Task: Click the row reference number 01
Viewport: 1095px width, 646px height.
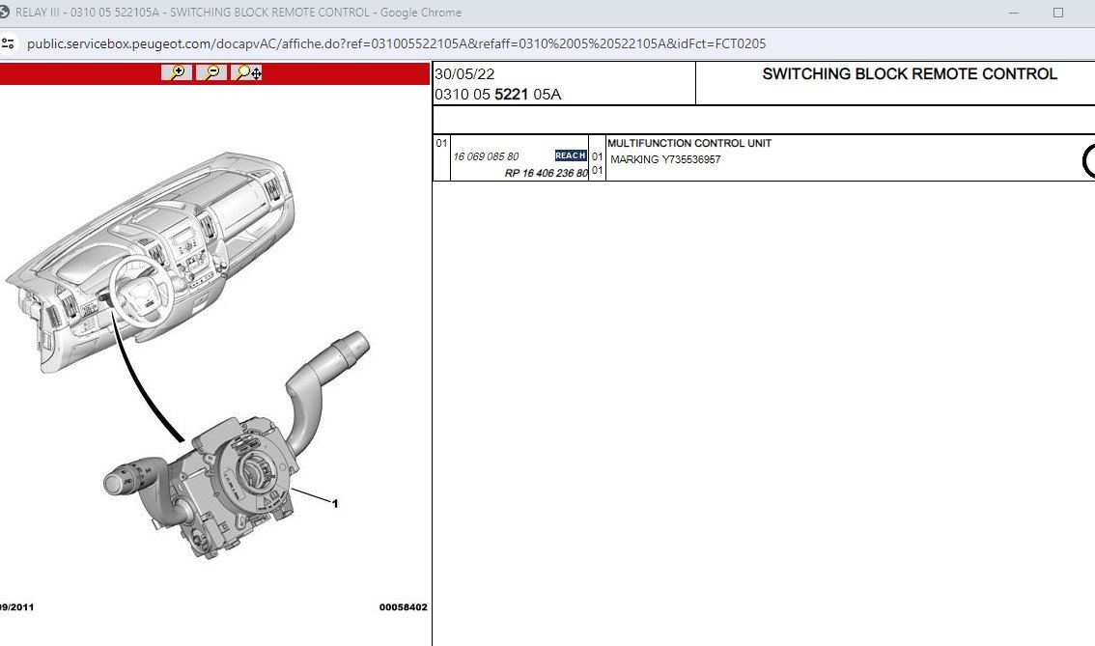Action: point(441,143)
